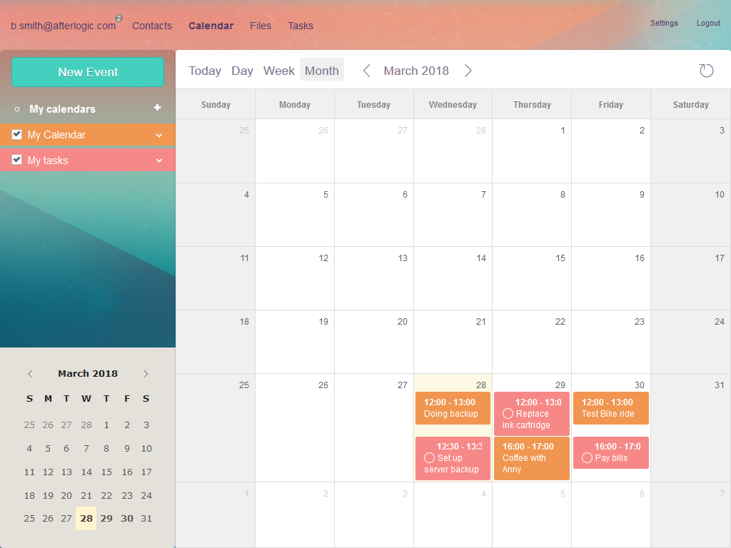Click the Logout link
Screen dimensions: 731x548
(708, 23)
